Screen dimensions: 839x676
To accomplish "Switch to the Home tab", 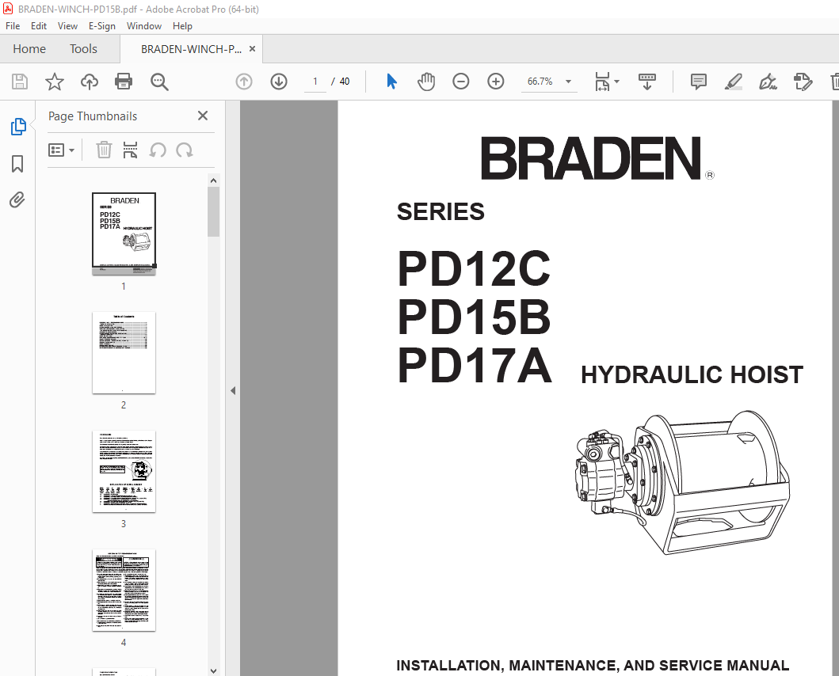I will tap(29, 48).
